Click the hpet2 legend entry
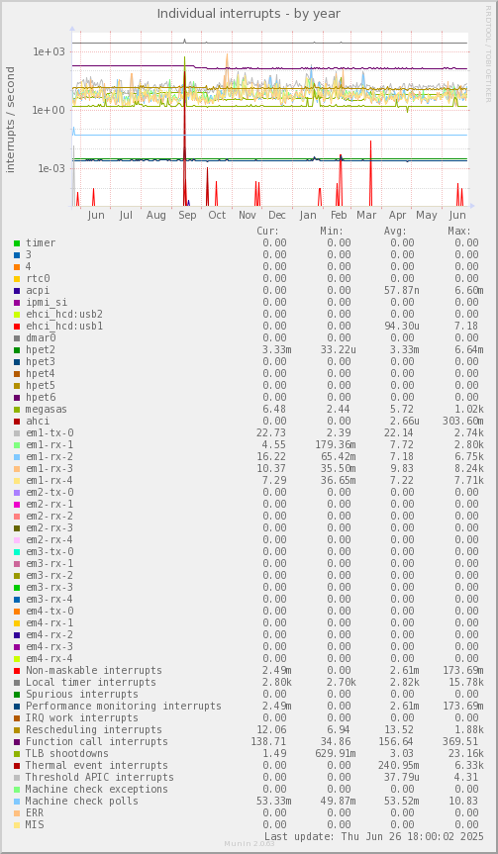The width and height of the screenshot is (498, 854). tap(41, 349)
